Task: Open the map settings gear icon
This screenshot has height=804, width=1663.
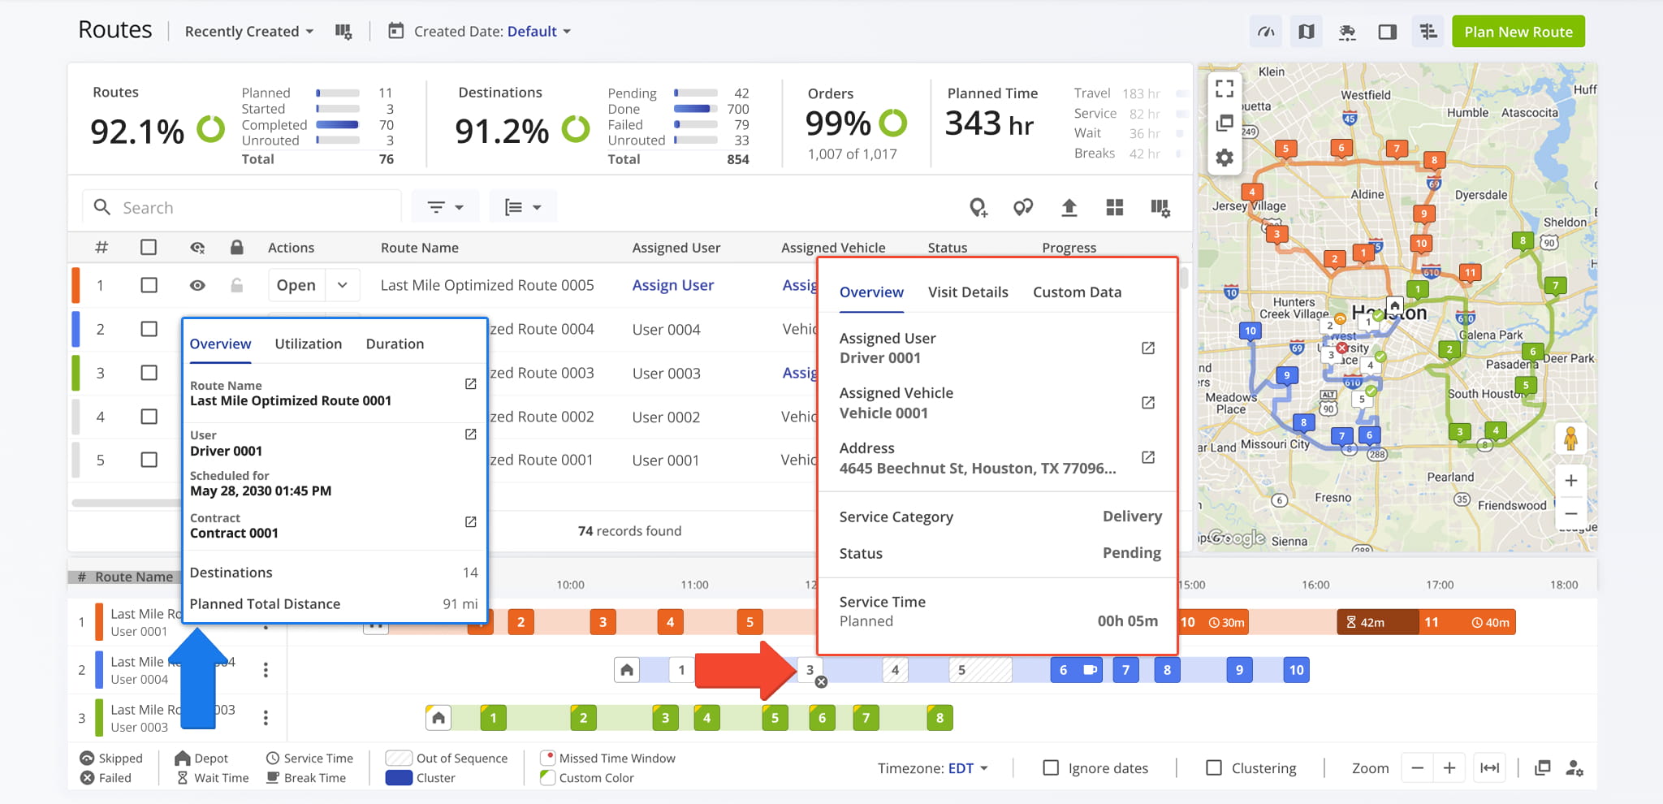Action: point(1225,158)
